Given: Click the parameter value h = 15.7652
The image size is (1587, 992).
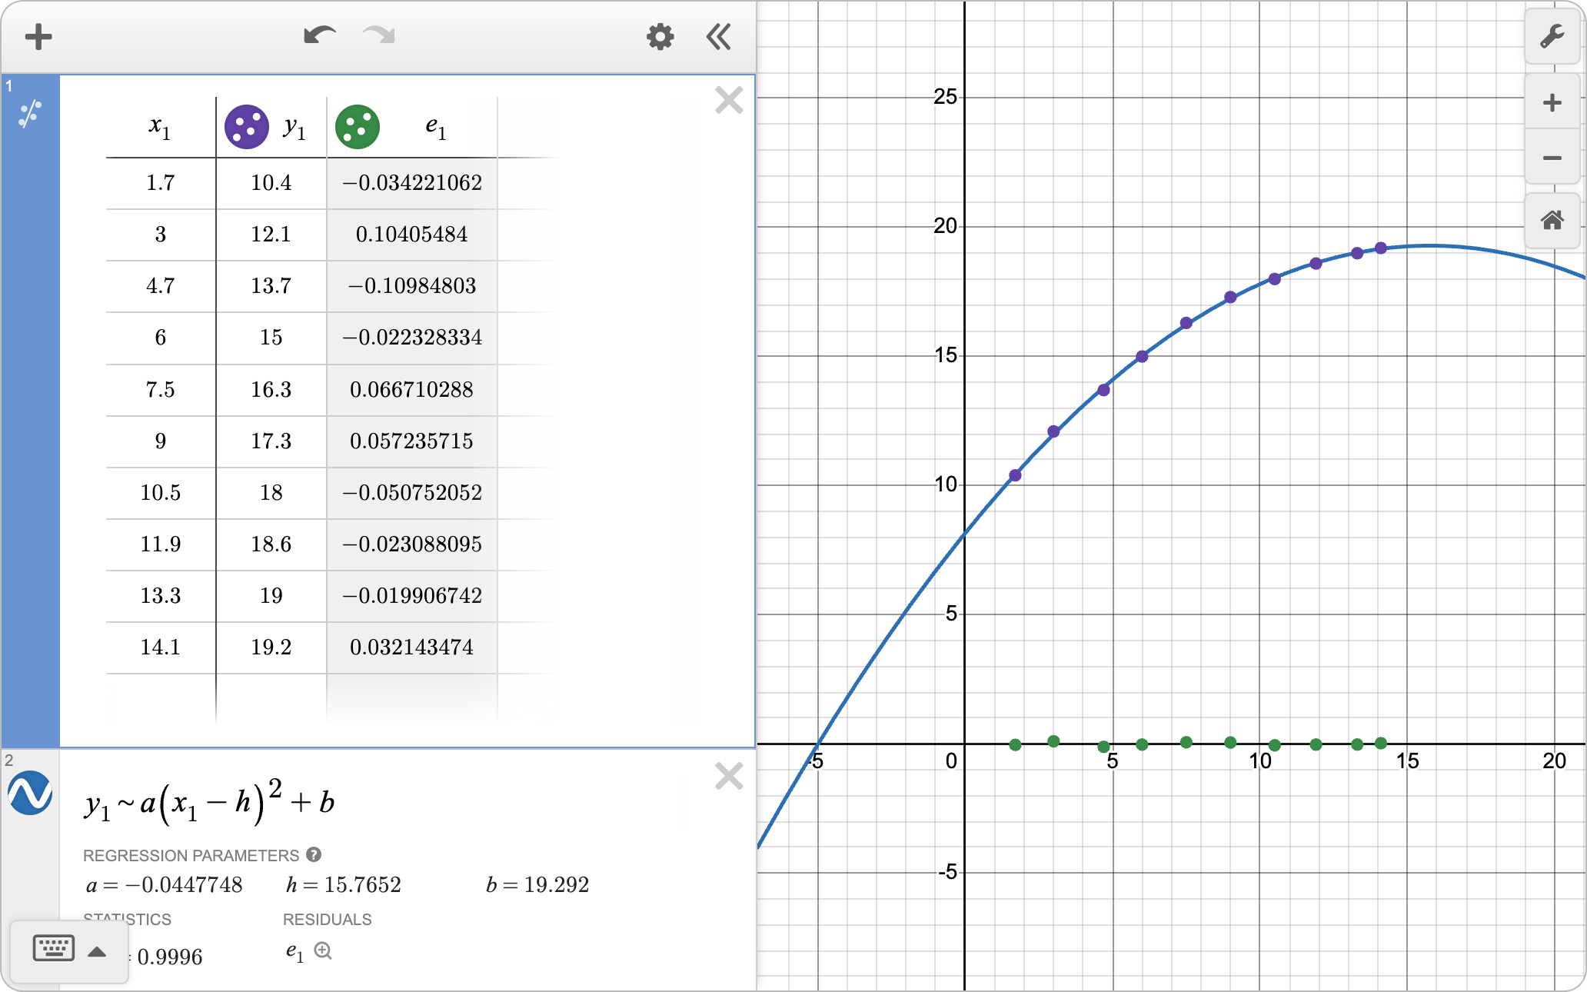Looking at the screenshot, I should coord(344,885).
